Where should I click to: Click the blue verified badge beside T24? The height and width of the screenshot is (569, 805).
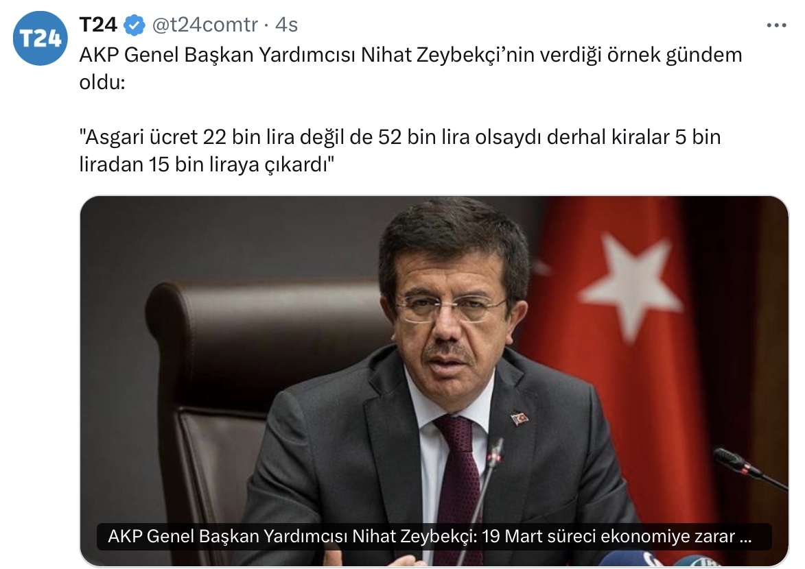pos(135,25)
